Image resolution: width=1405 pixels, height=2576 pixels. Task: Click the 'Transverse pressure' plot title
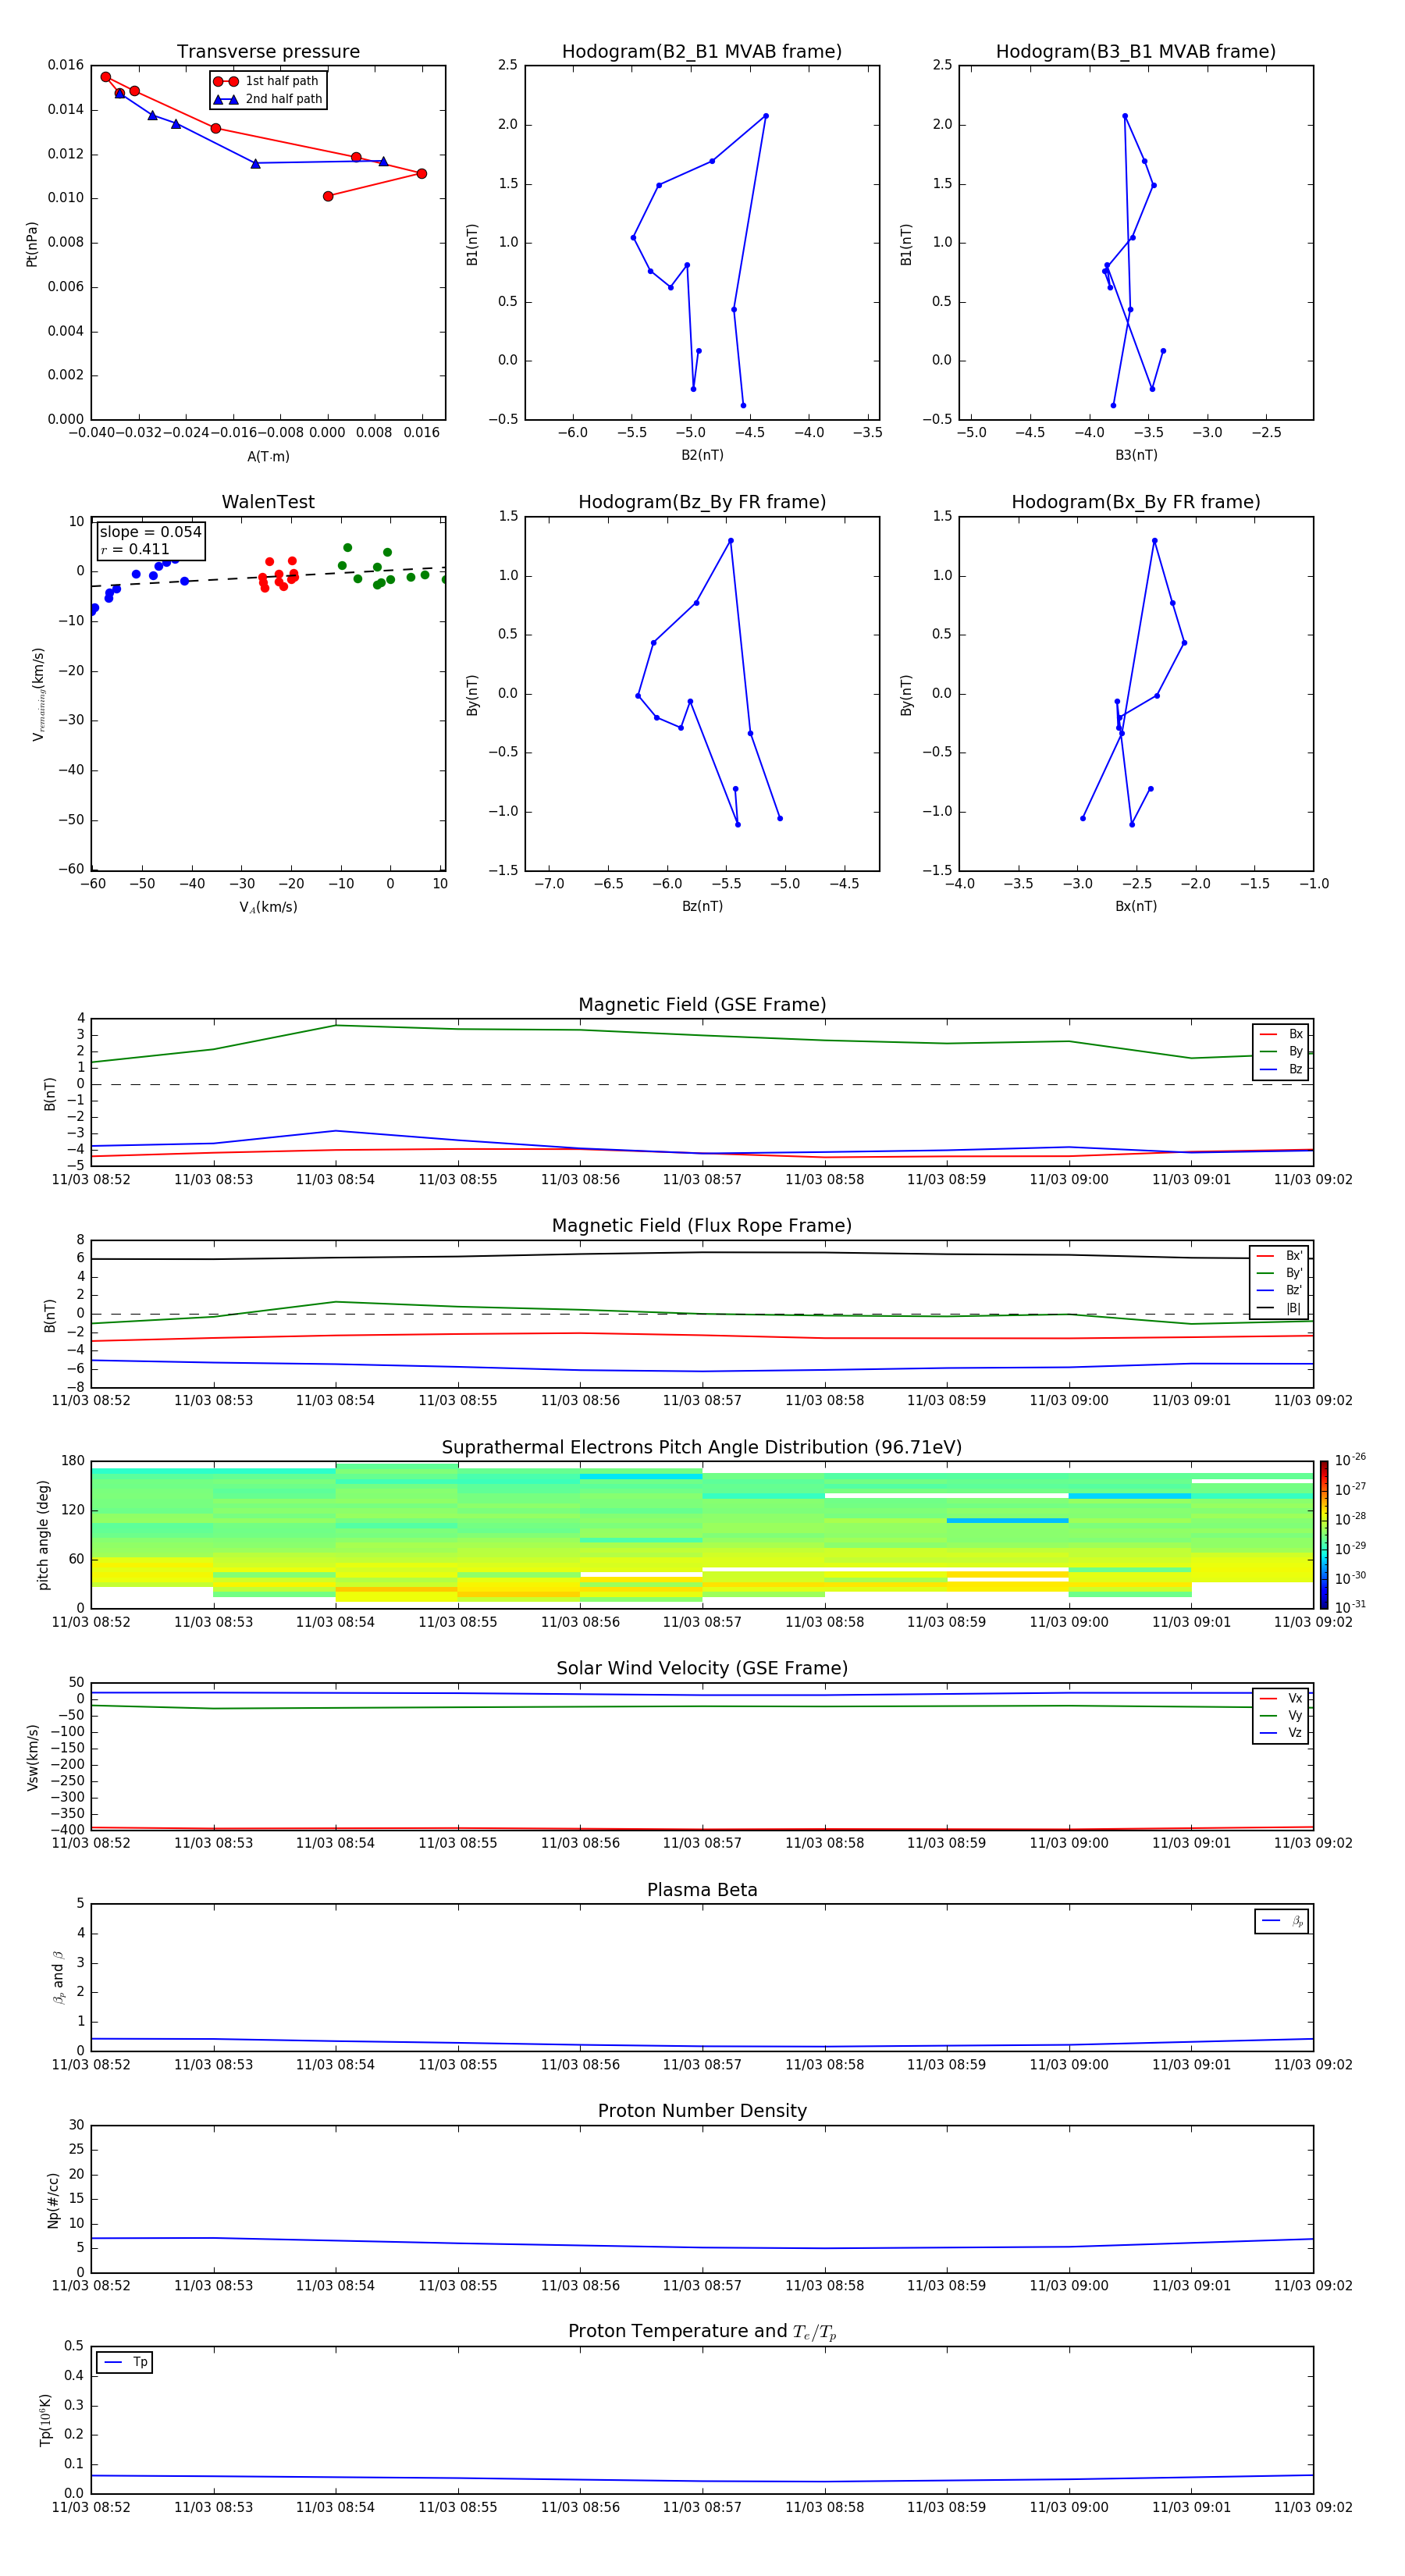268,52
